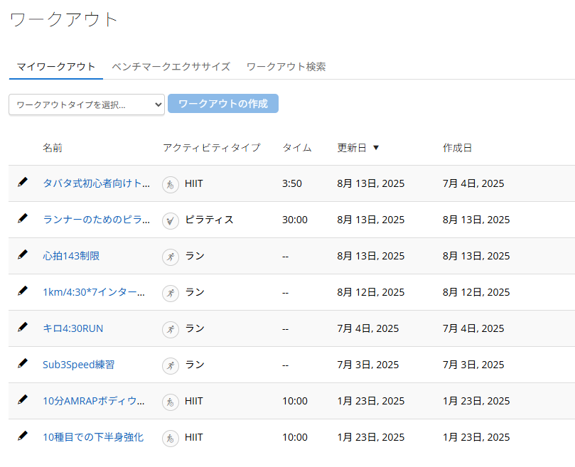Click the Pilates activity icon
The height and width of the screenshot is (467, 575).
coord(171,221)
